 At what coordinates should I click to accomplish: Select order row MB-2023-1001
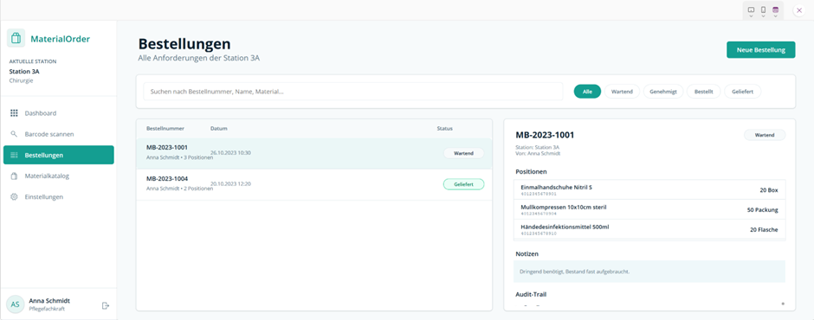pos(314,154)
